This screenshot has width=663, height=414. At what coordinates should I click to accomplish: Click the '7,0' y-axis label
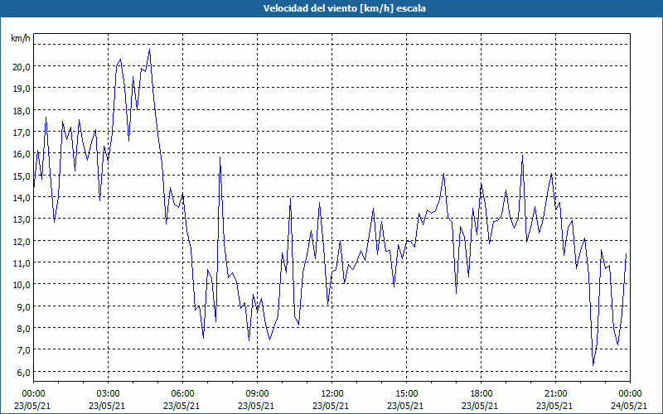[x=23, y=349]
